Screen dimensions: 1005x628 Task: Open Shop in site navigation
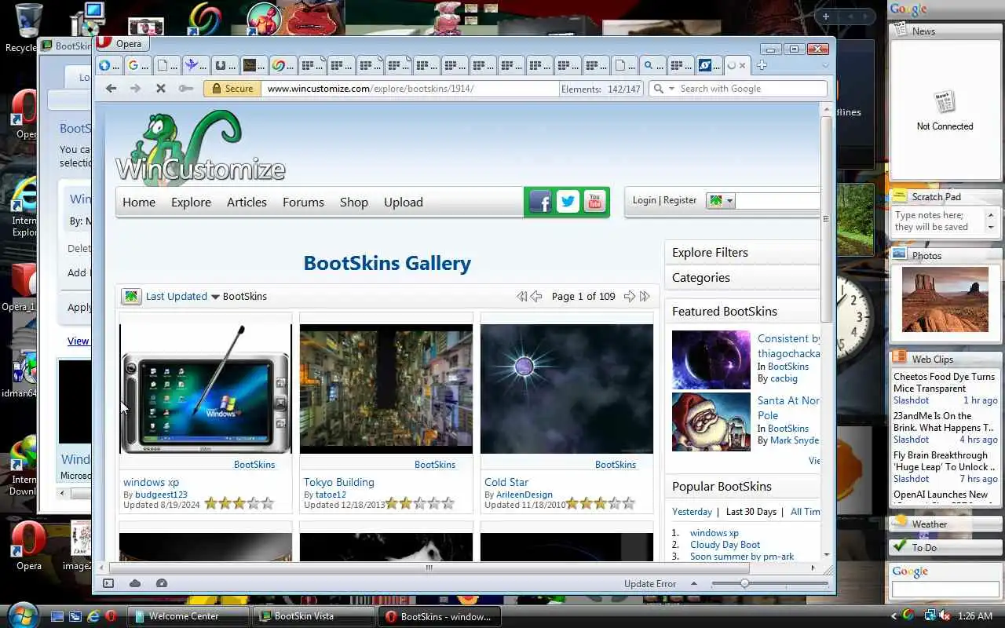point(354,202)
